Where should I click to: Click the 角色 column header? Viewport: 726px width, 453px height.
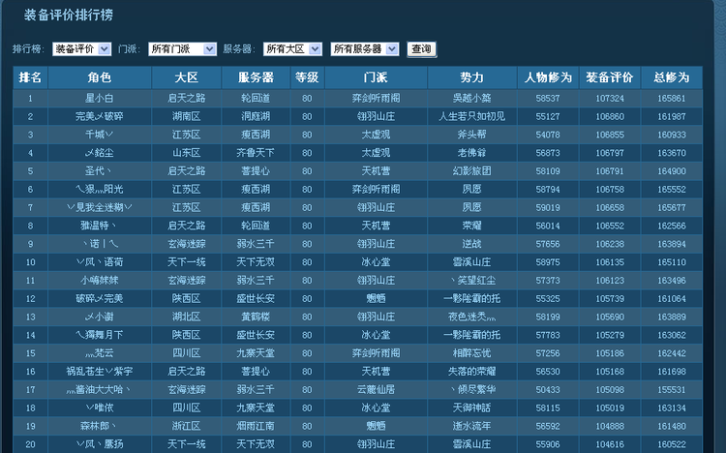[100, 77]
